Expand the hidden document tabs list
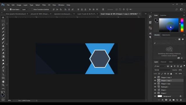186x105 pixels. (146, 14)
